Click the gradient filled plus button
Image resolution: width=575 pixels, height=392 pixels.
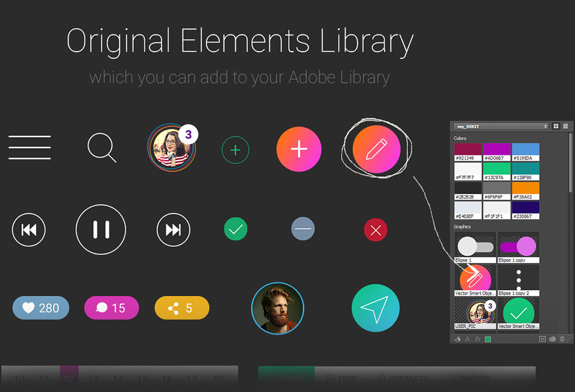tap(299, 149)
